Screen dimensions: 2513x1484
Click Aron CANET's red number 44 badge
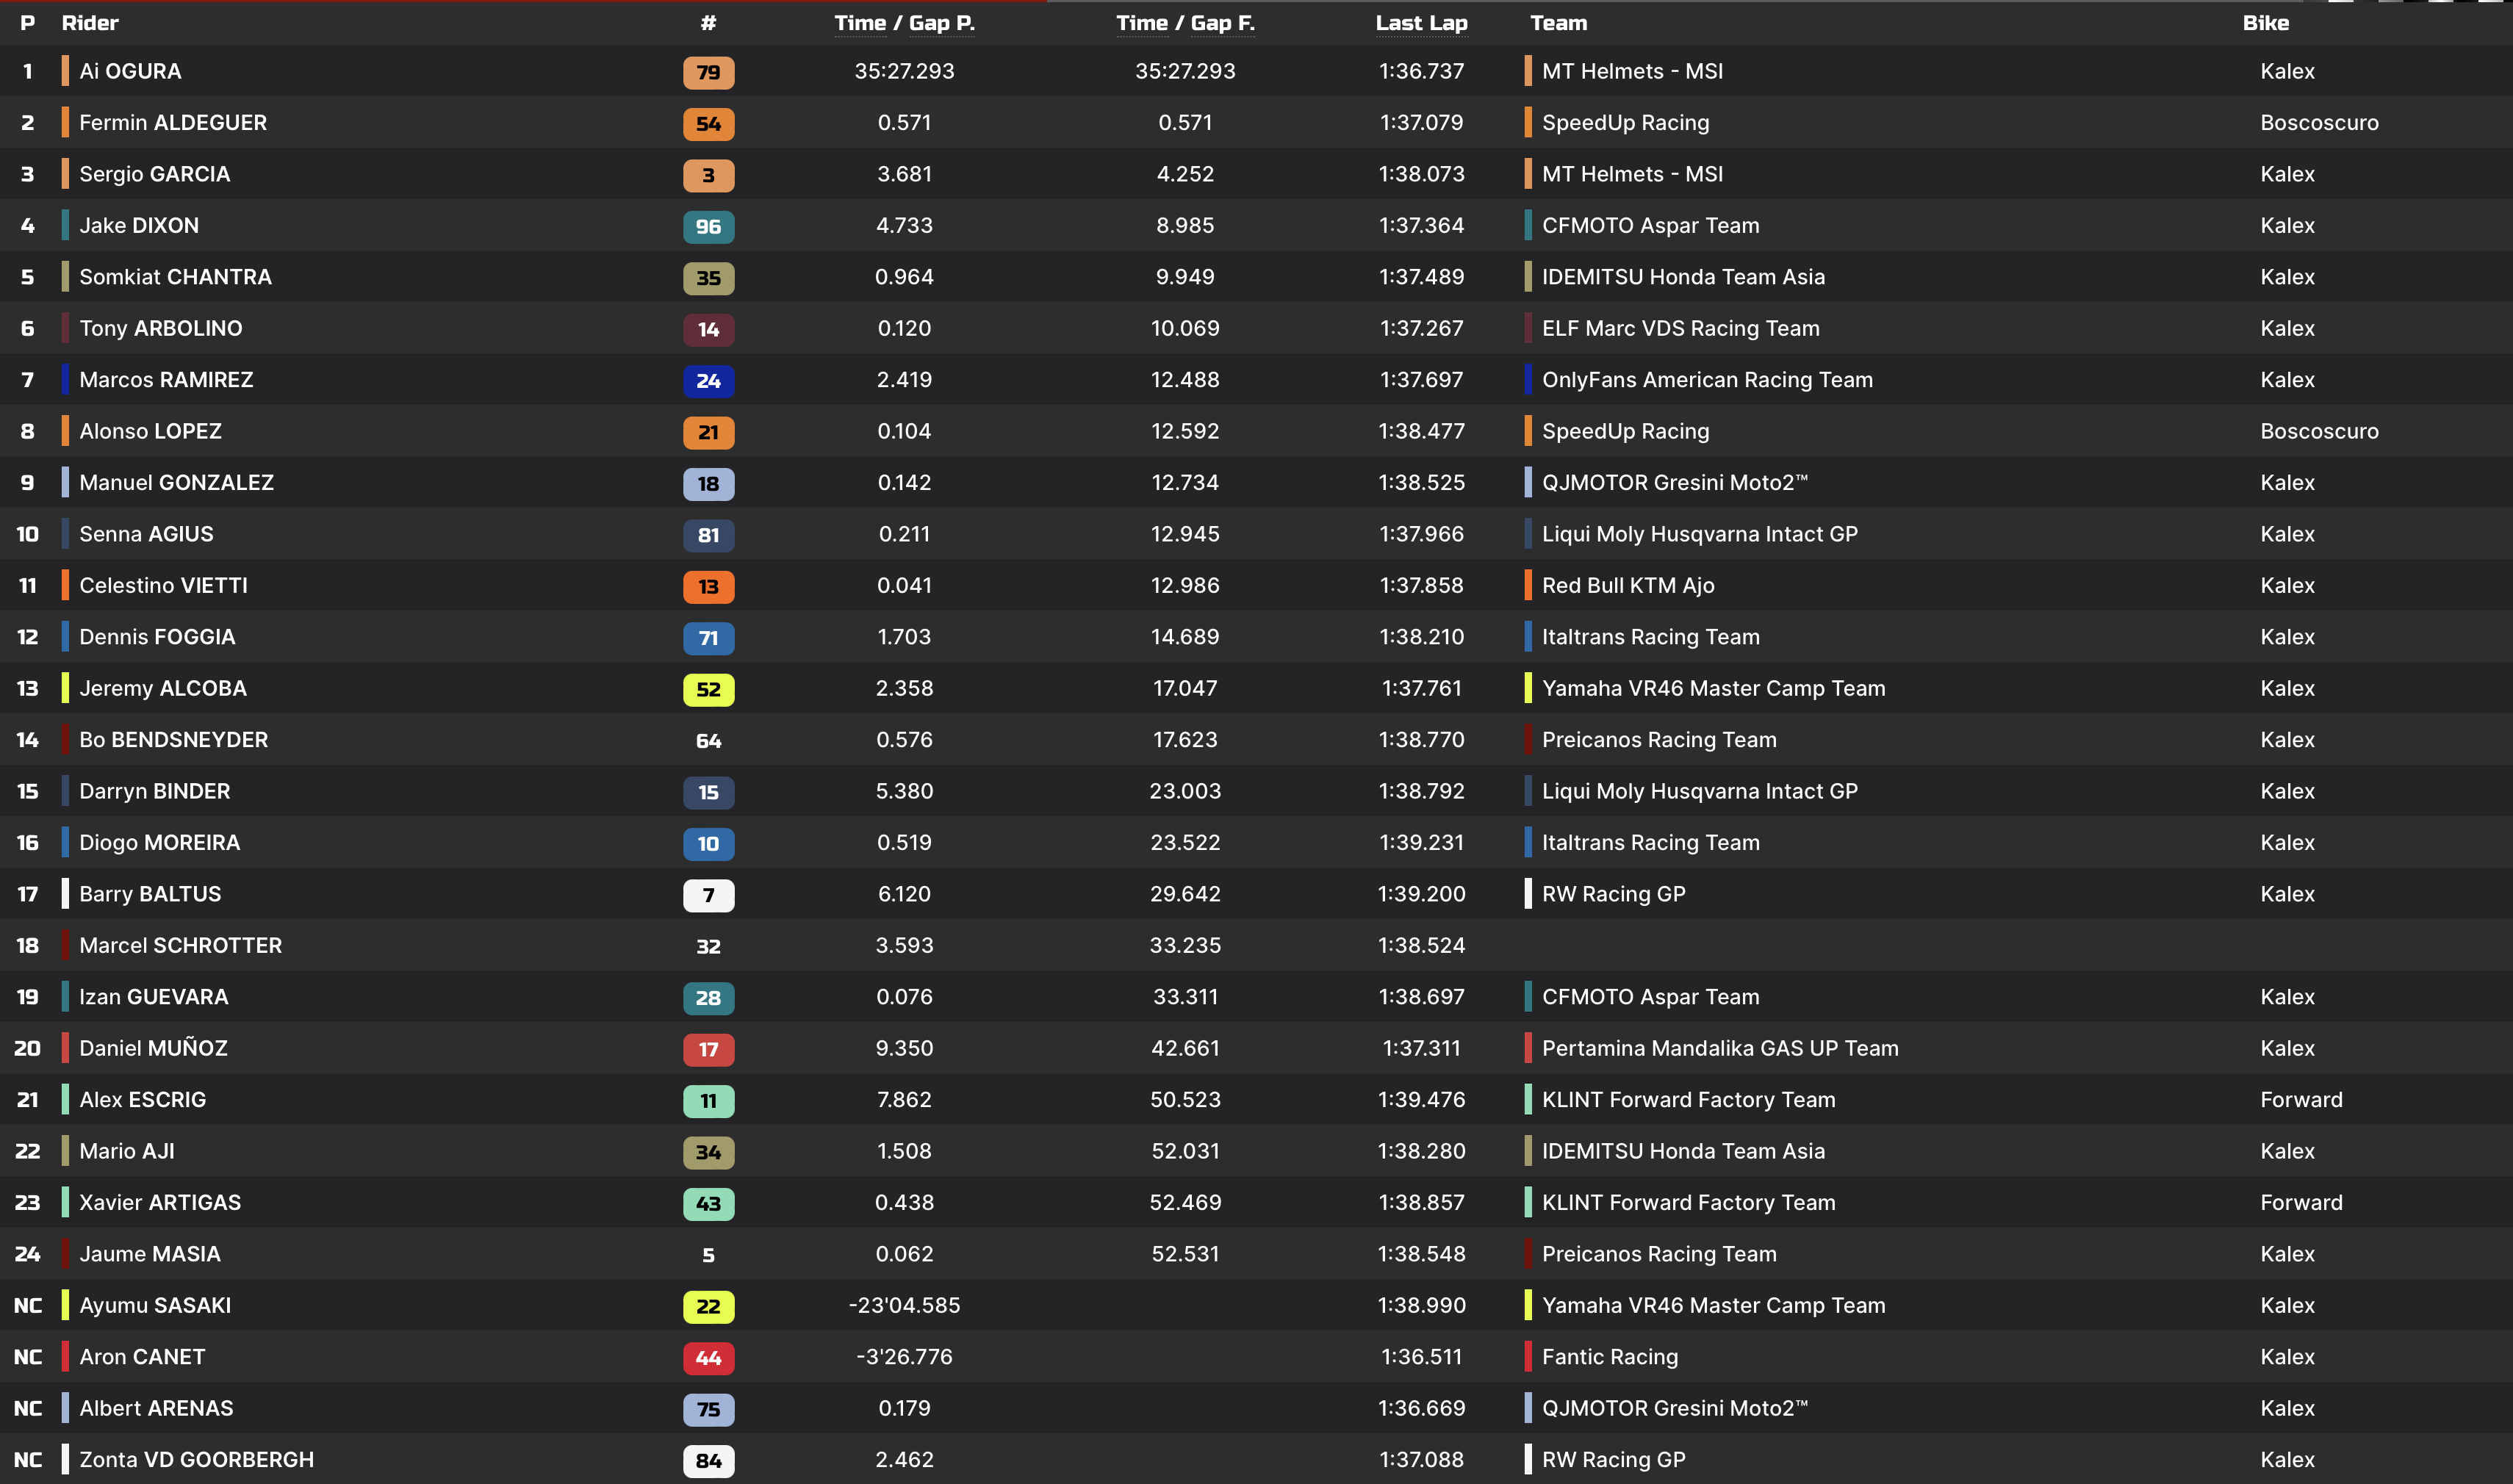pos(708,1357)
